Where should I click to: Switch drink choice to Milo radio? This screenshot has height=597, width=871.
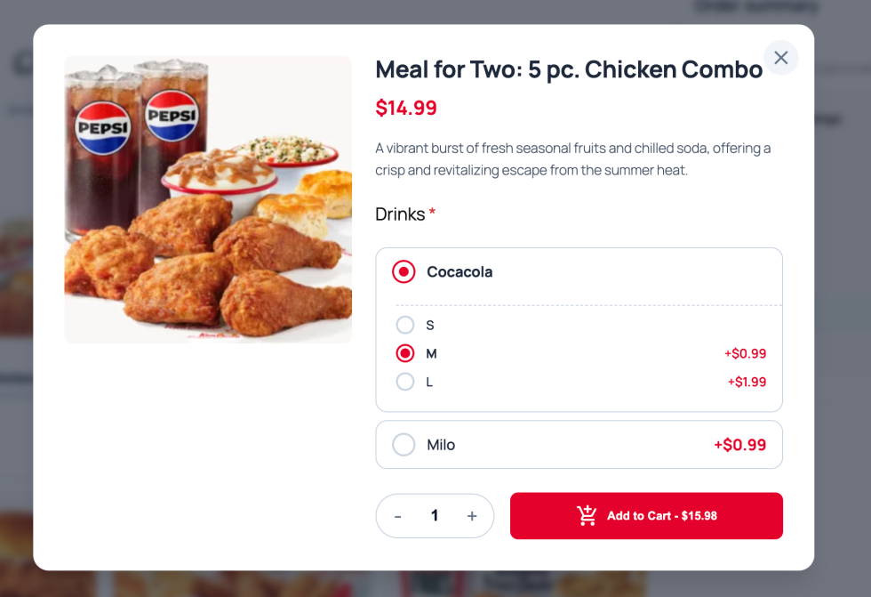(x=404, y=445)
